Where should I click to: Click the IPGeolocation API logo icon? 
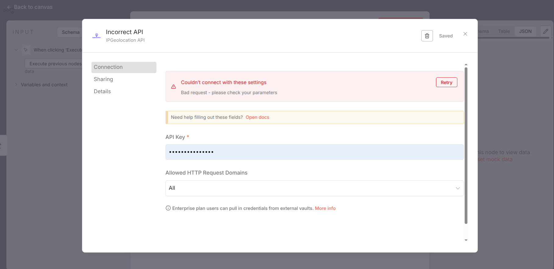[96, 36]
